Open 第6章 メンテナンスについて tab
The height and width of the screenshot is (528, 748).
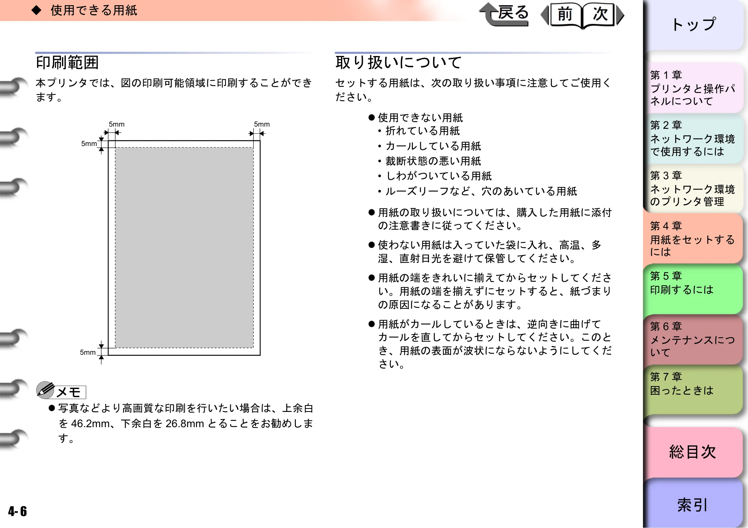pyautogui.click(x=694, y=340)
